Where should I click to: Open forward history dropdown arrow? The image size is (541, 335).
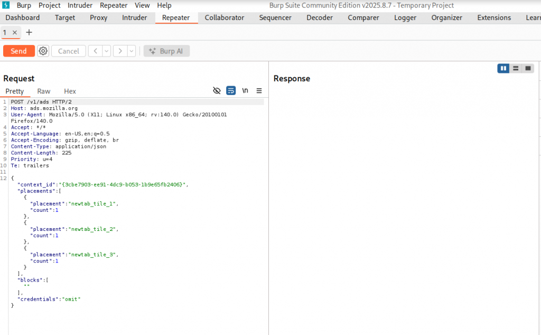point(132,51)
